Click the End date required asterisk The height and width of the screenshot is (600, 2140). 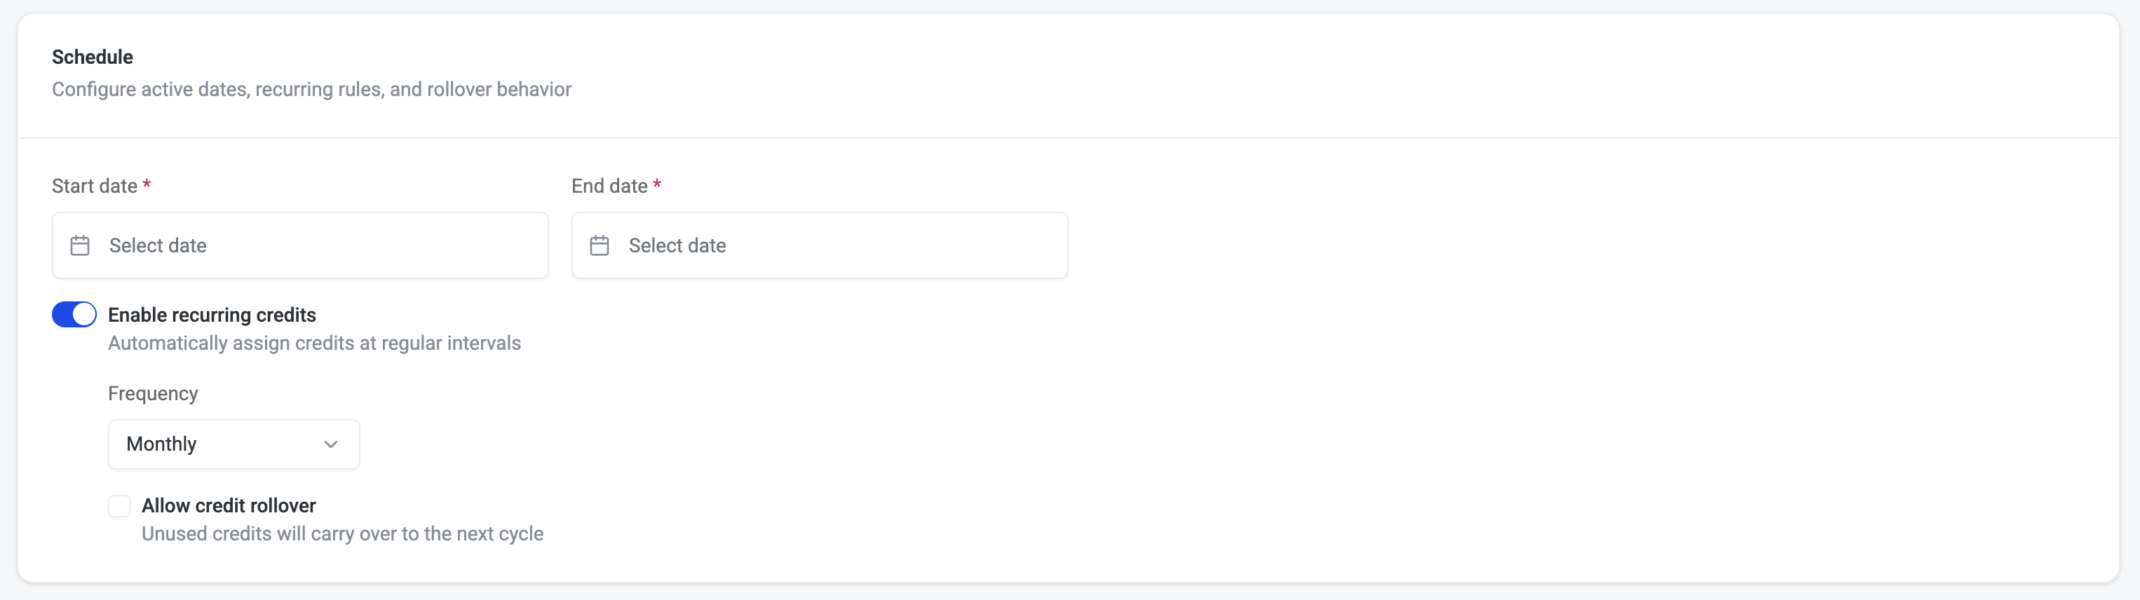pos(657,184)
